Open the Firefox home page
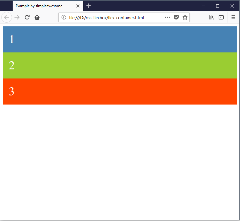 click(37, 17)
